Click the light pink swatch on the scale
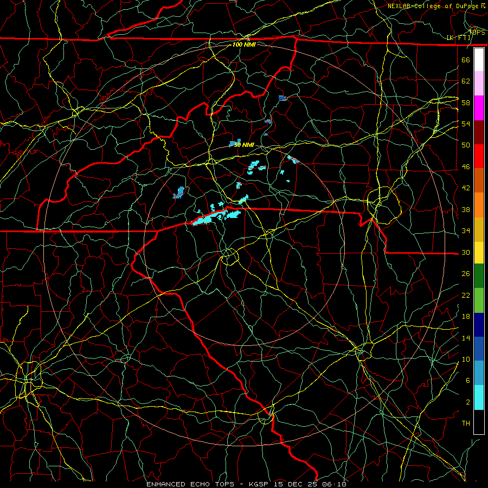The image size is (488, 488). coord(479,84)
